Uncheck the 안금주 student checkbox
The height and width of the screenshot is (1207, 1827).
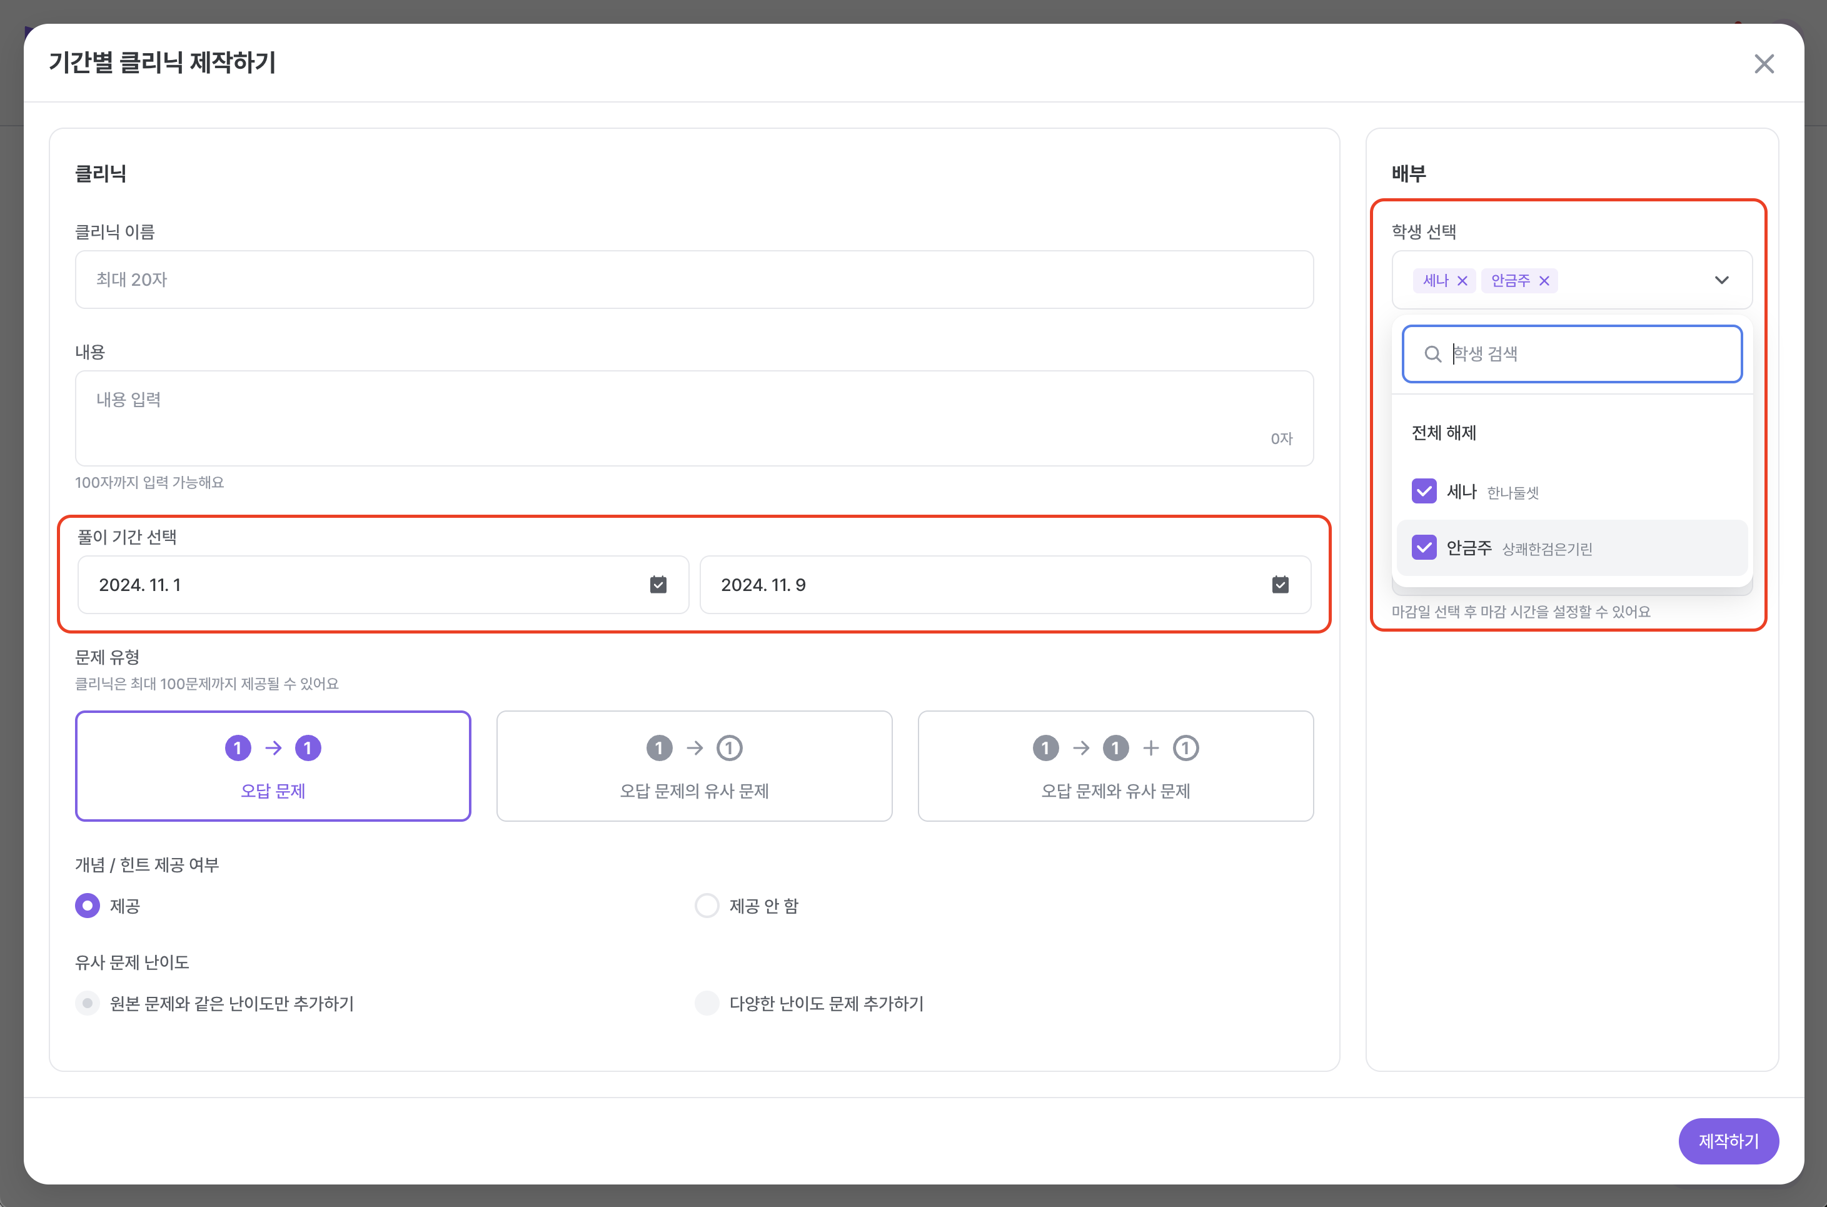(1424, 548)
